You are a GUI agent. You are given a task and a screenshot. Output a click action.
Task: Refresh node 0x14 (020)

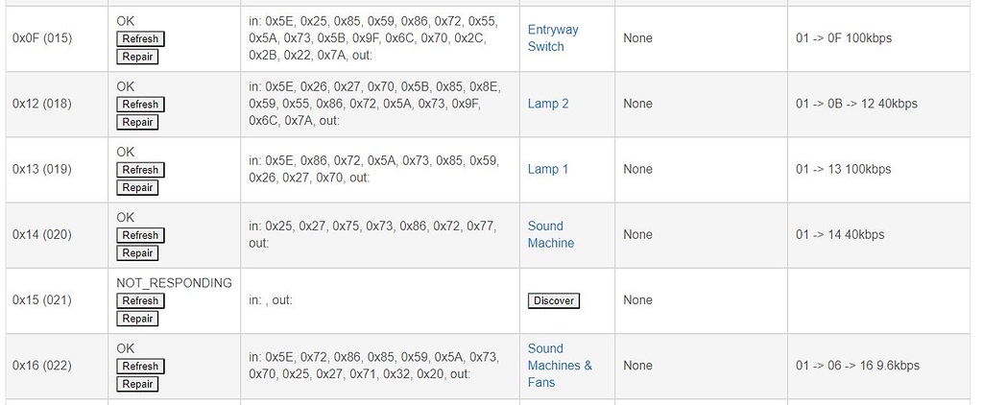click(140, 235)
